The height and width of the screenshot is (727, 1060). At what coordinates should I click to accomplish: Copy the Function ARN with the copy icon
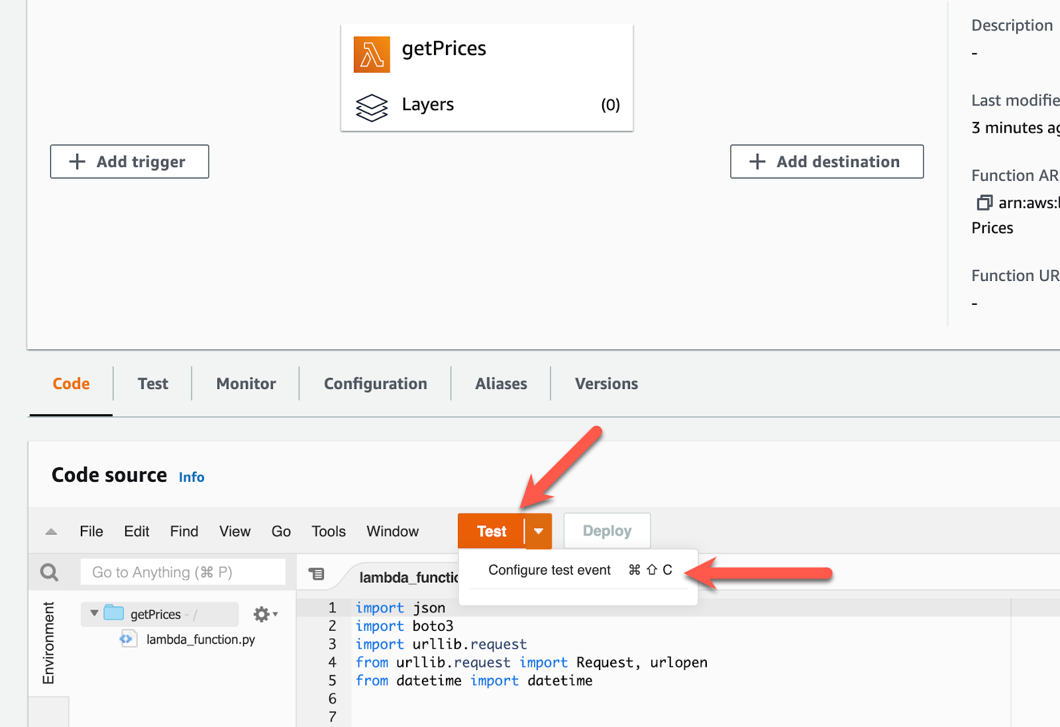coord(984,203)
